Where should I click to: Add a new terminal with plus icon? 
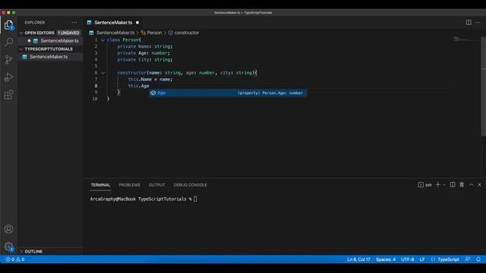(438, 185)
